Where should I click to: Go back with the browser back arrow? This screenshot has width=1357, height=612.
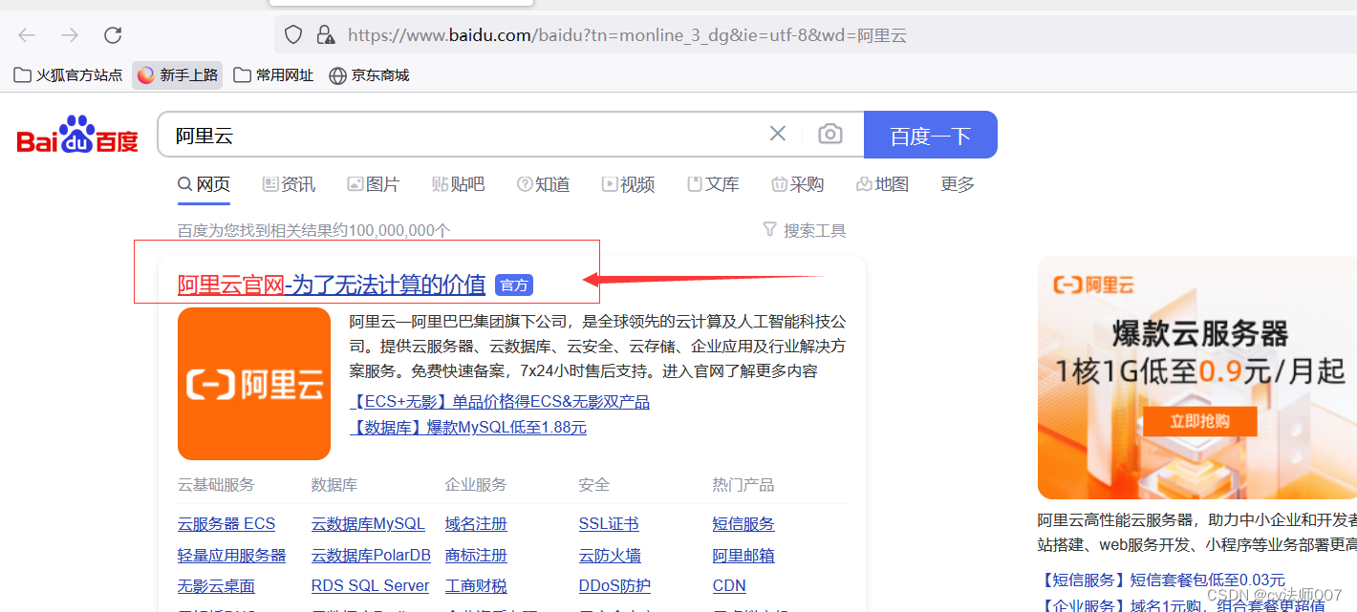(27, 35)
